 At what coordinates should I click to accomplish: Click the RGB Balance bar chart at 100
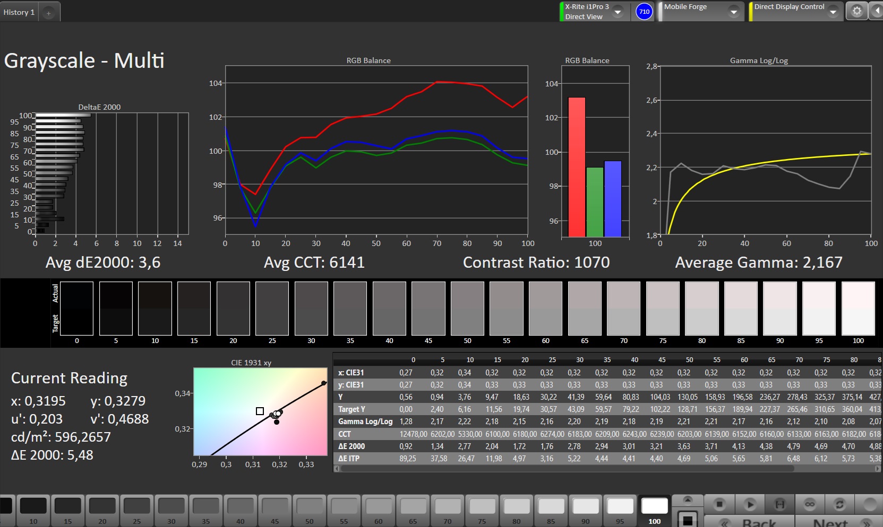(595, 151)
